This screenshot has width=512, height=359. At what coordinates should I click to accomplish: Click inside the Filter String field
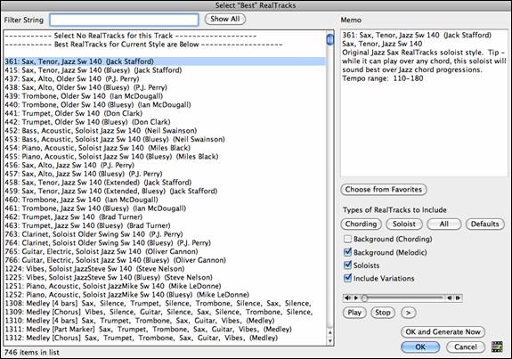click(x=124, y=20)
